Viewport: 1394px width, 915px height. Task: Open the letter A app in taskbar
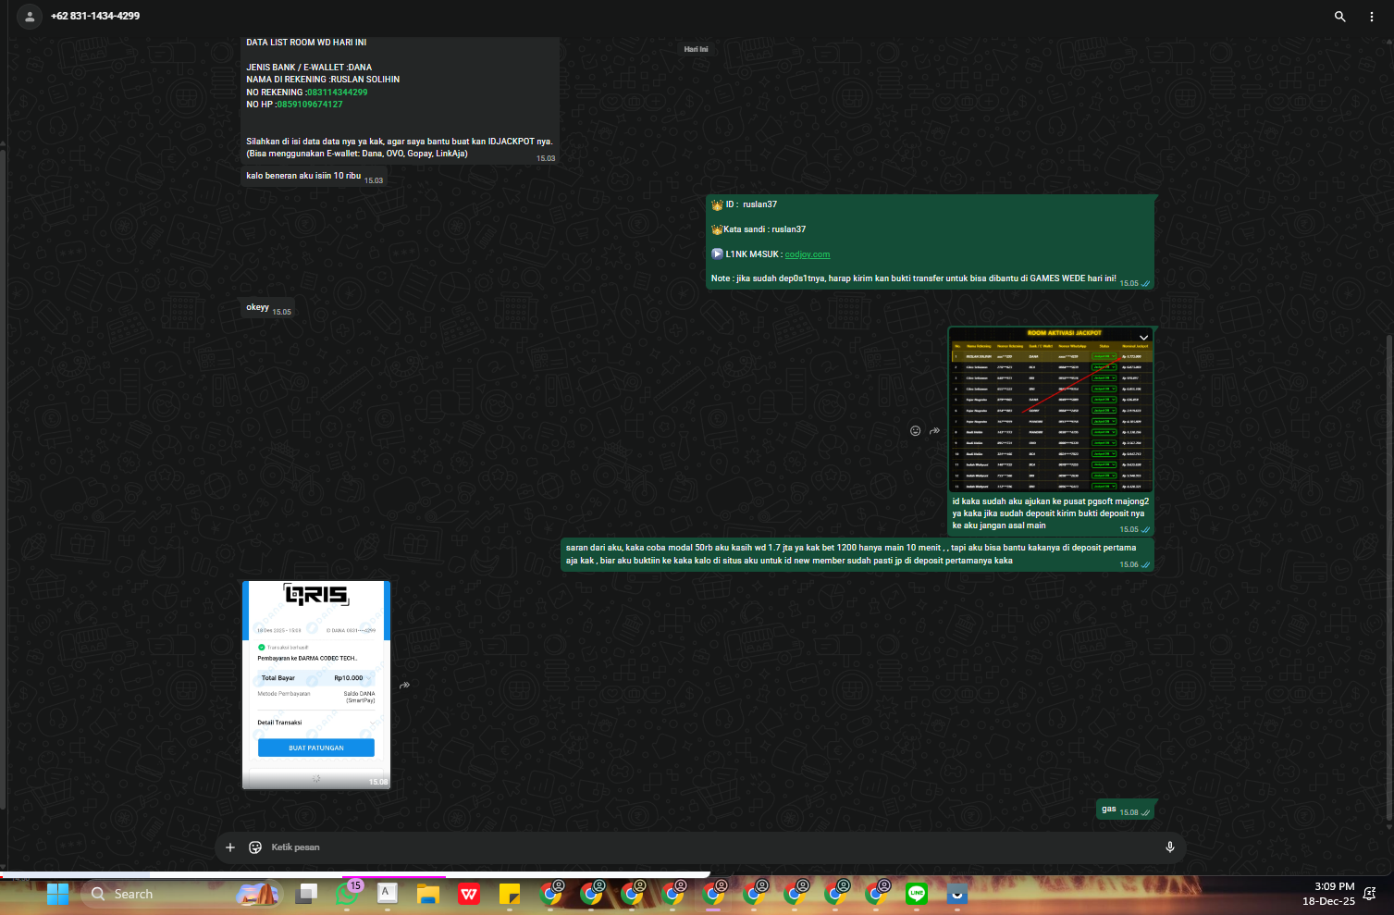388,894
